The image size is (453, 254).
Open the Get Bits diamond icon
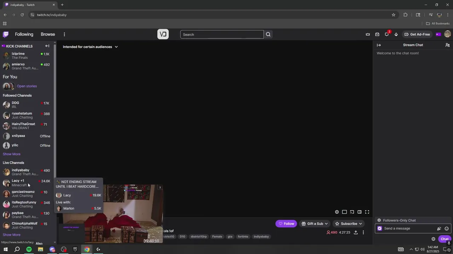point(396,34)
